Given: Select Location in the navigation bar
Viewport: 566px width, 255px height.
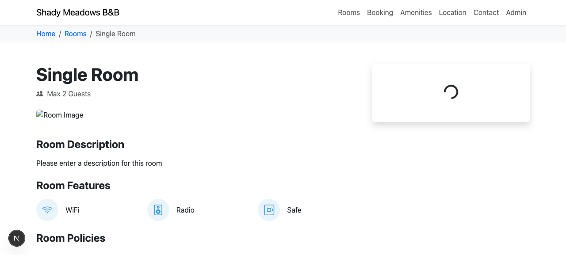Looking at the screenshot, I should pyautogui.click(x=452, y=12).
